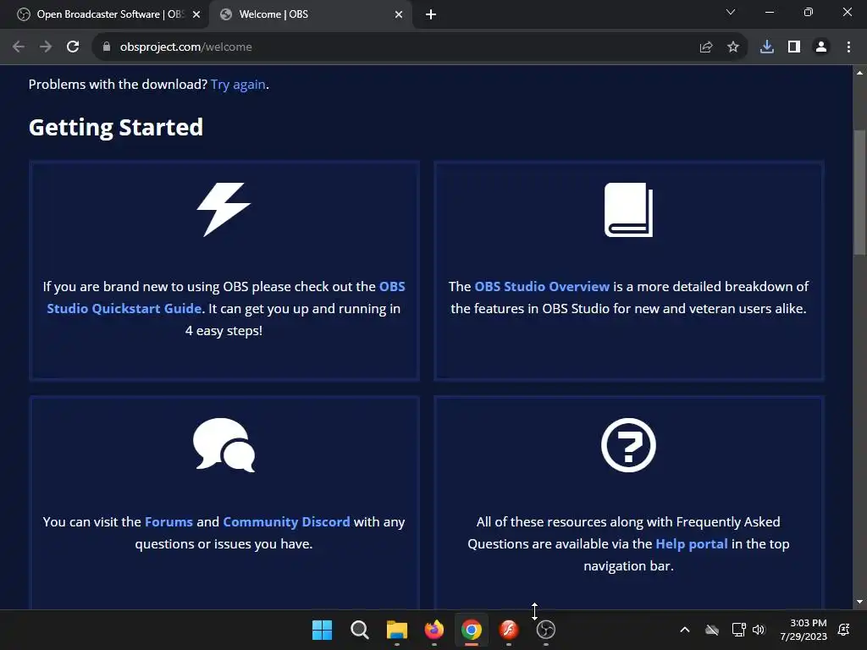The image size is (867, 650).
Task: Click the page vertical scrollbar thumb
Action: (x=859, y=193)
